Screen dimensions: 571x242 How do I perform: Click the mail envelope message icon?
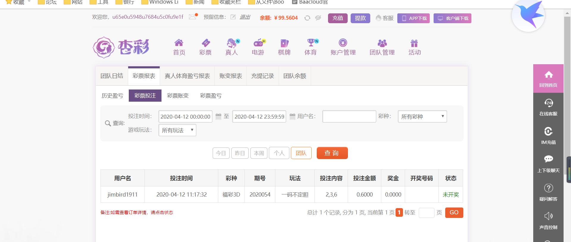(193, 17)
